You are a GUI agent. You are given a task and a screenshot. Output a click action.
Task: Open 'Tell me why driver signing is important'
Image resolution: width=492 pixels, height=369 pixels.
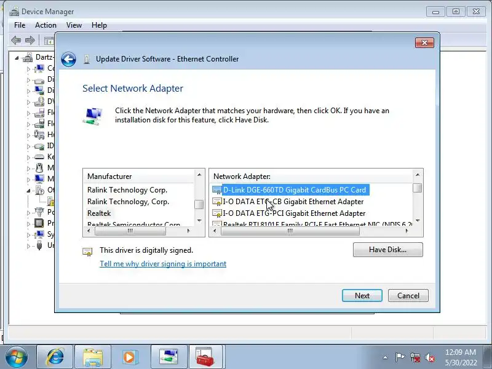click(163, 264)
